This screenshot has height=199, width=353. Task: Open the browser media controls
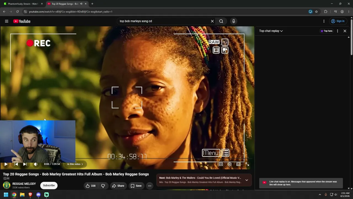(335, 12)
